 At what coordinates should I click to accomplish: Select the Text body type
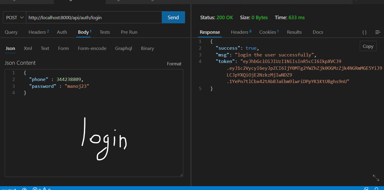click(x=45, y=48)
